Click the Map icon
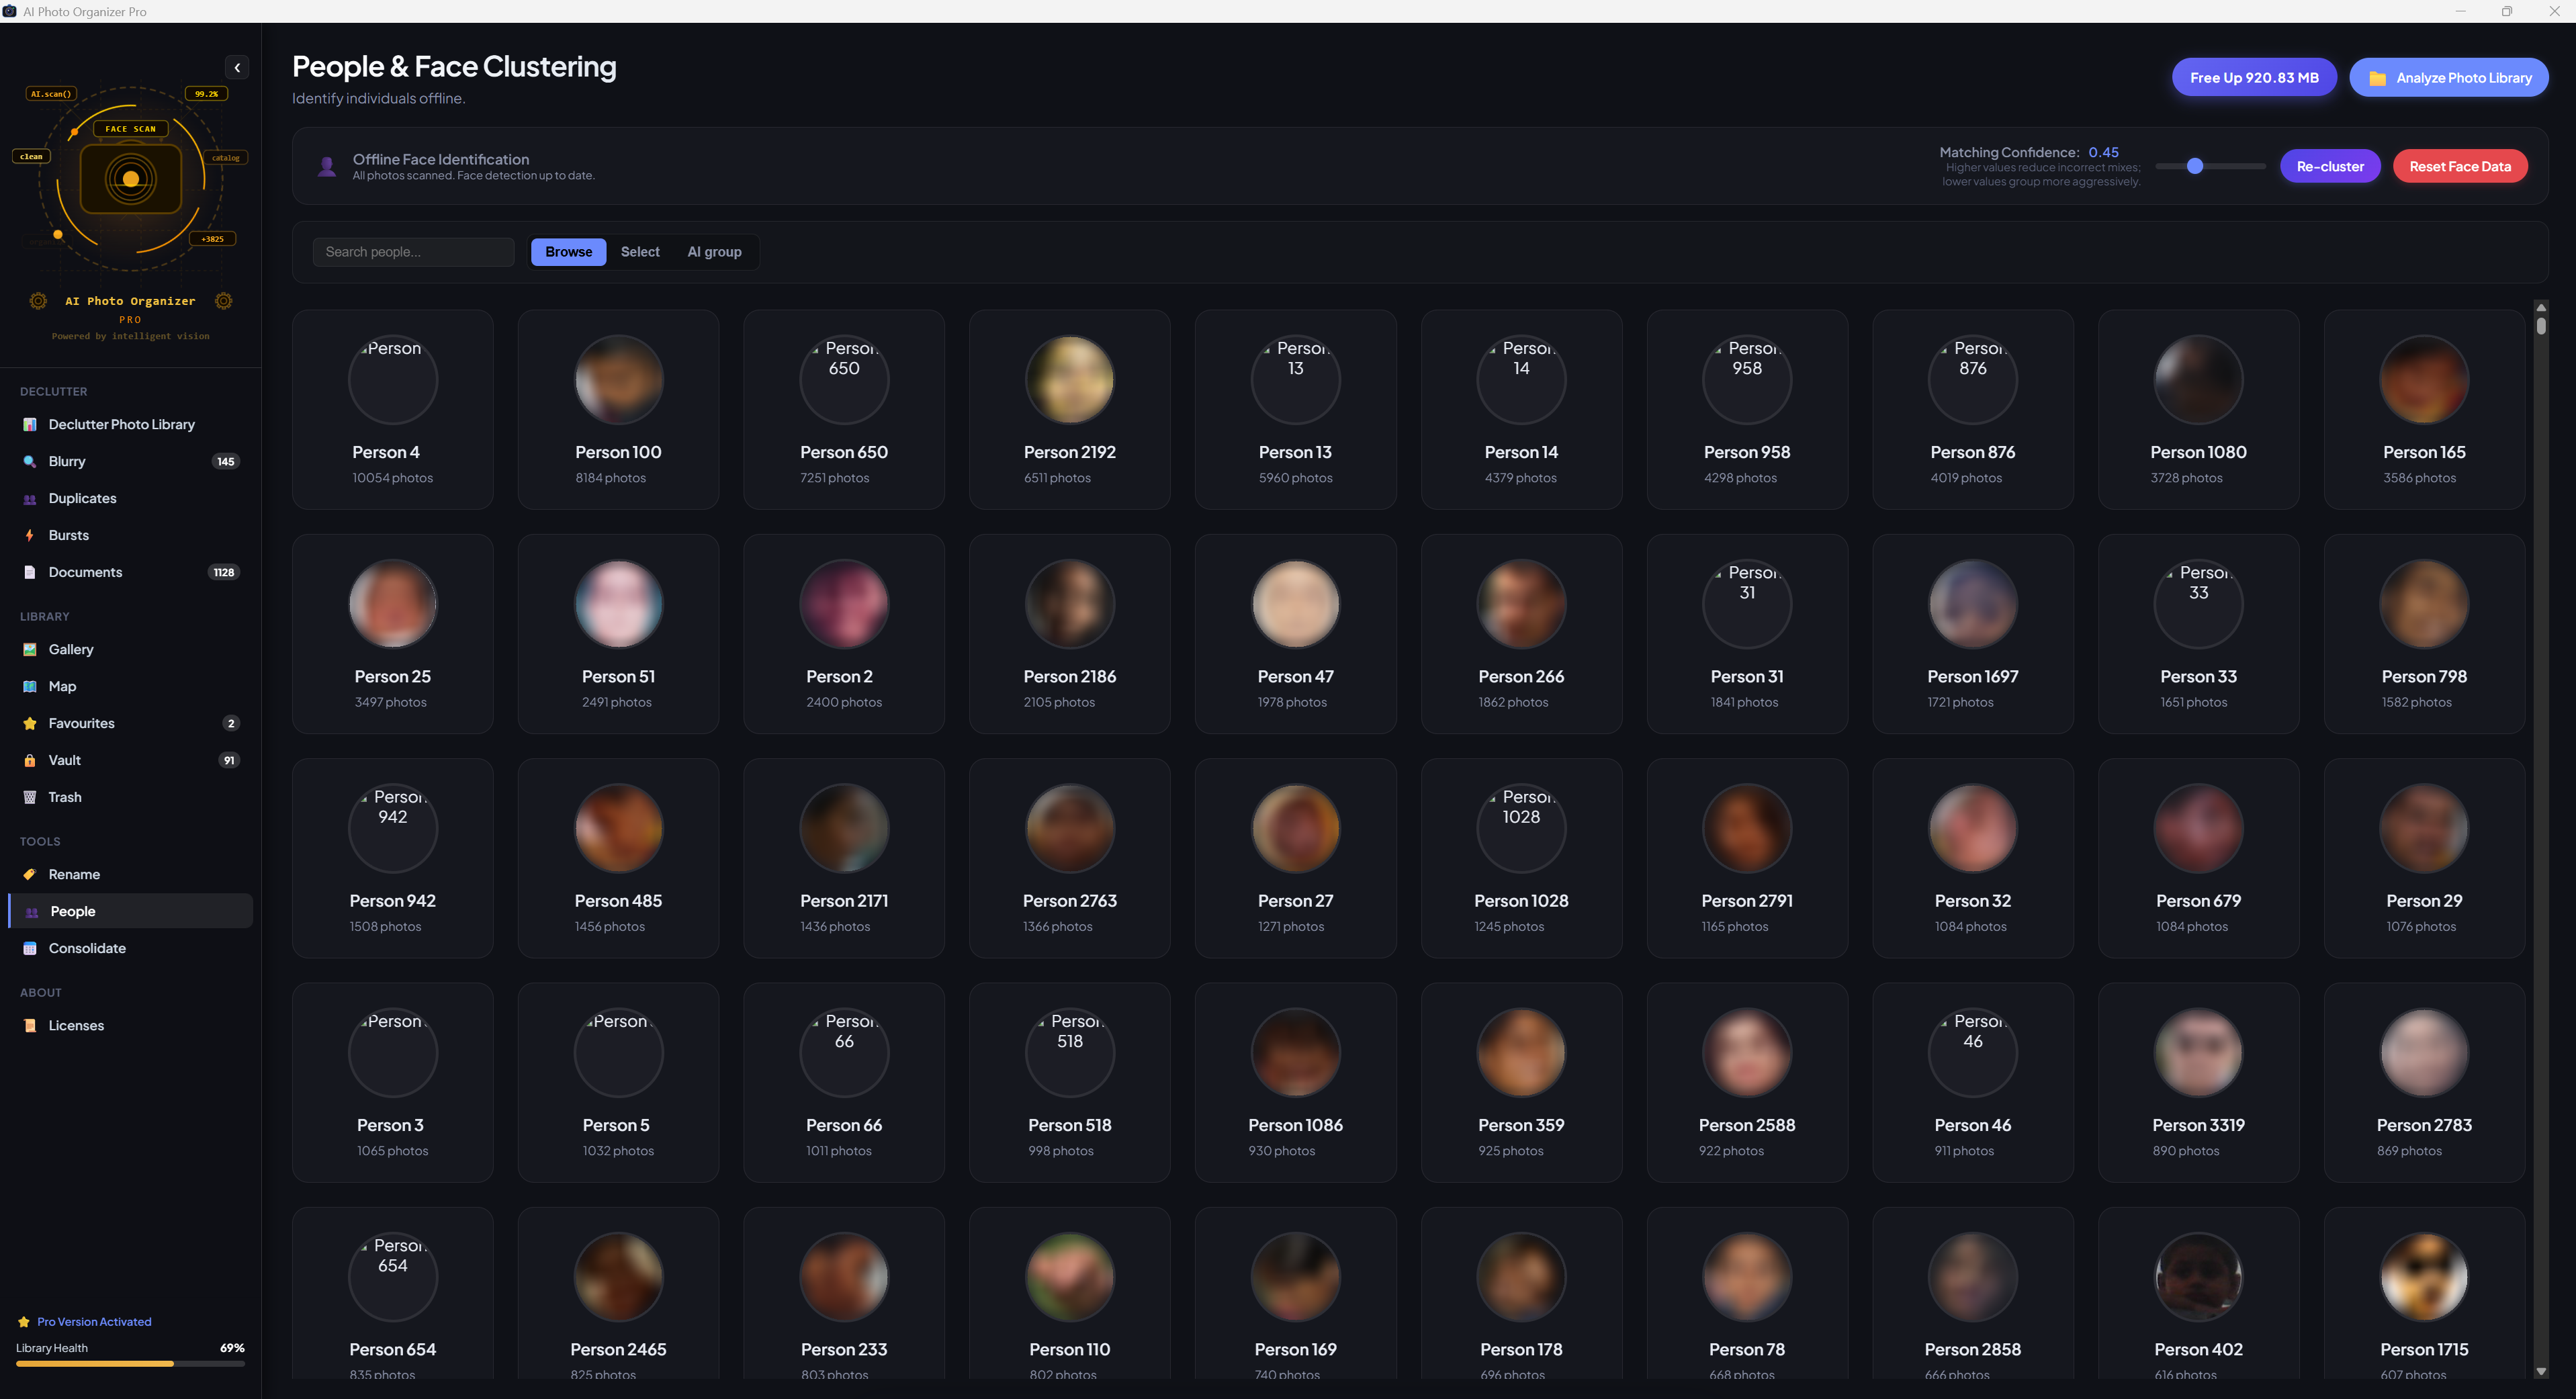Screen dimensions: 2576x1399 click(x=30, y=686)
